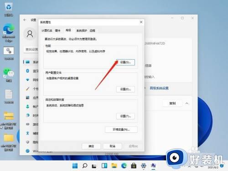
Task: Open File Explorer from taskbar
Action: pyautogui.click(x=114, y=166)
